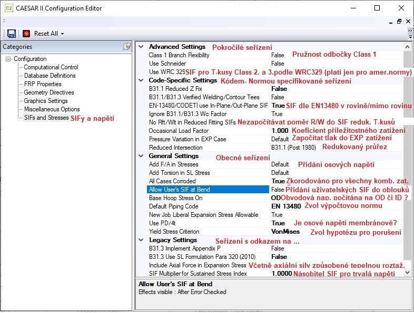Open the Reset All dropdown arrow

pyautogui.click(x=62, y=34)
